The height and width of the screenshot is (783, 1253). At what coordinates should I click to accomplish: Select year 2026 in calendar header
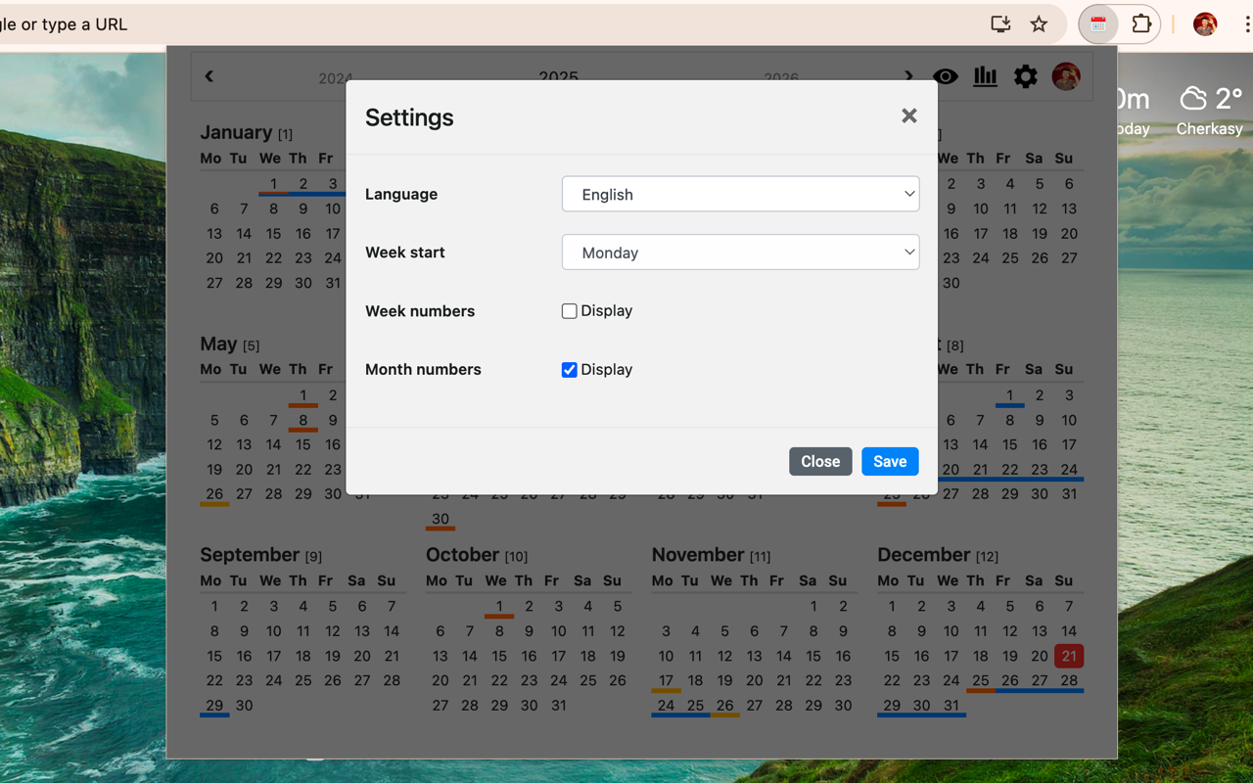point(781,78)
